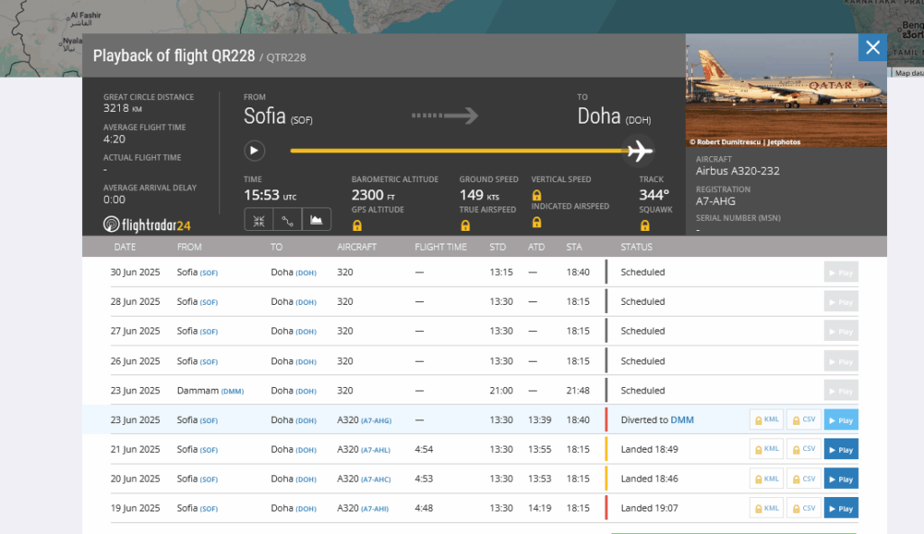
Task: Click the A7-AHG registration in aircraft panel
Action: [716, 201]
